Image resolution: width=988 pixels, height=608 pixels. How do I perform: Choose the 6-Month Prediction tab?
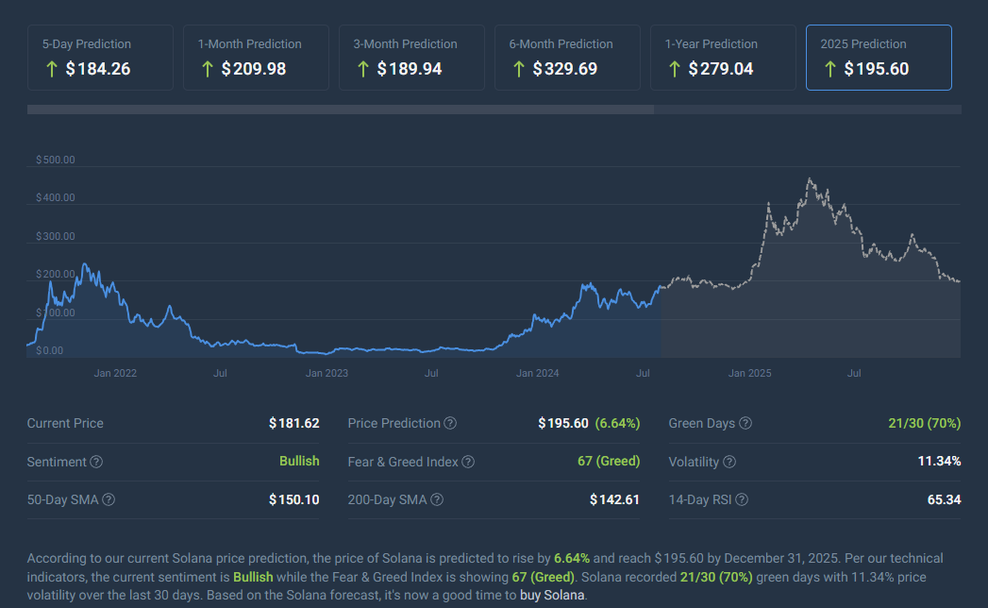click(567, 58)
